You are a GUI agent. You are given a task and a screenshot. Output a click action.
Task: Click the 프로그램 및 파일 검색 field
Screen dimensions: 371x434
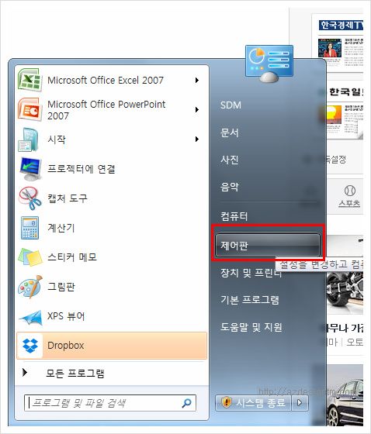[110, 403]
